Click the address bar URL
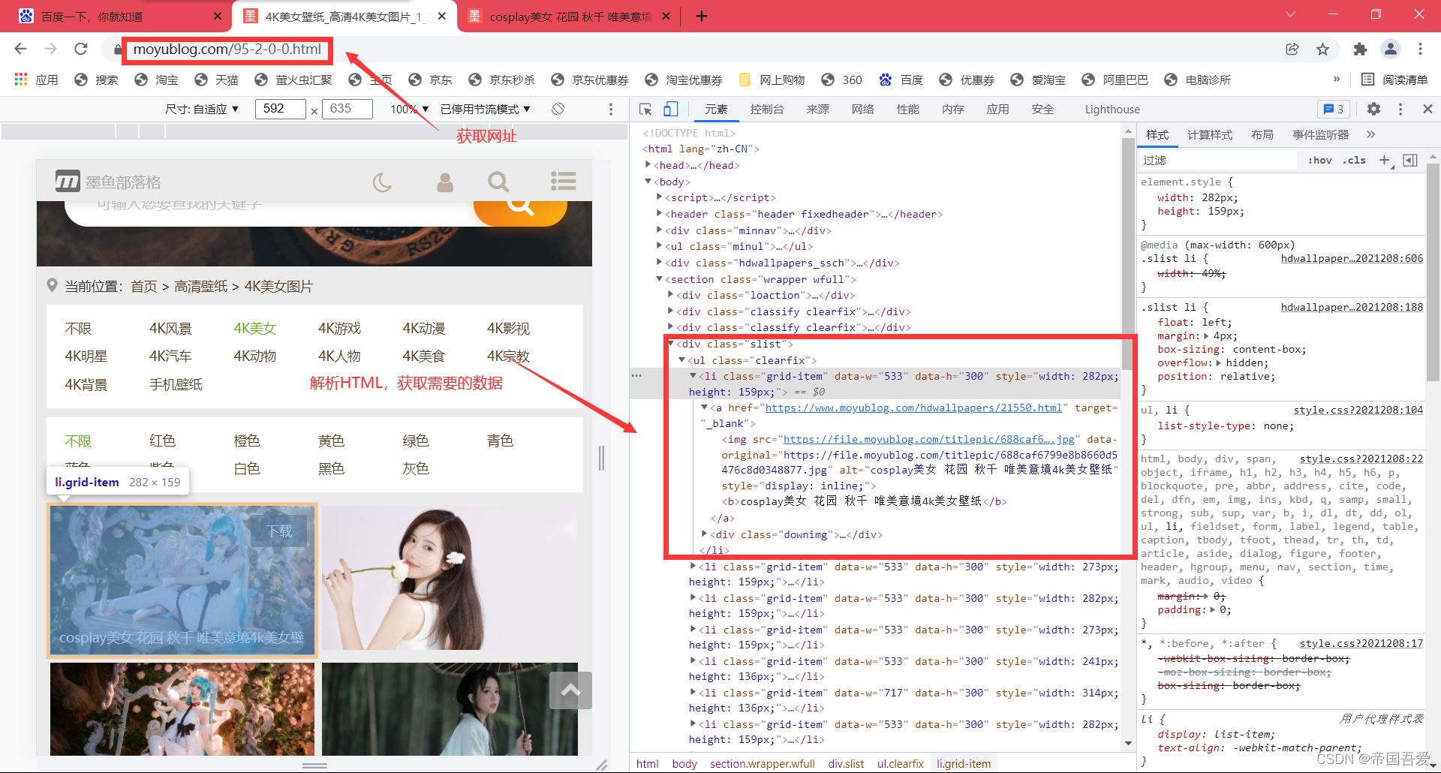 tap(227, 49)
